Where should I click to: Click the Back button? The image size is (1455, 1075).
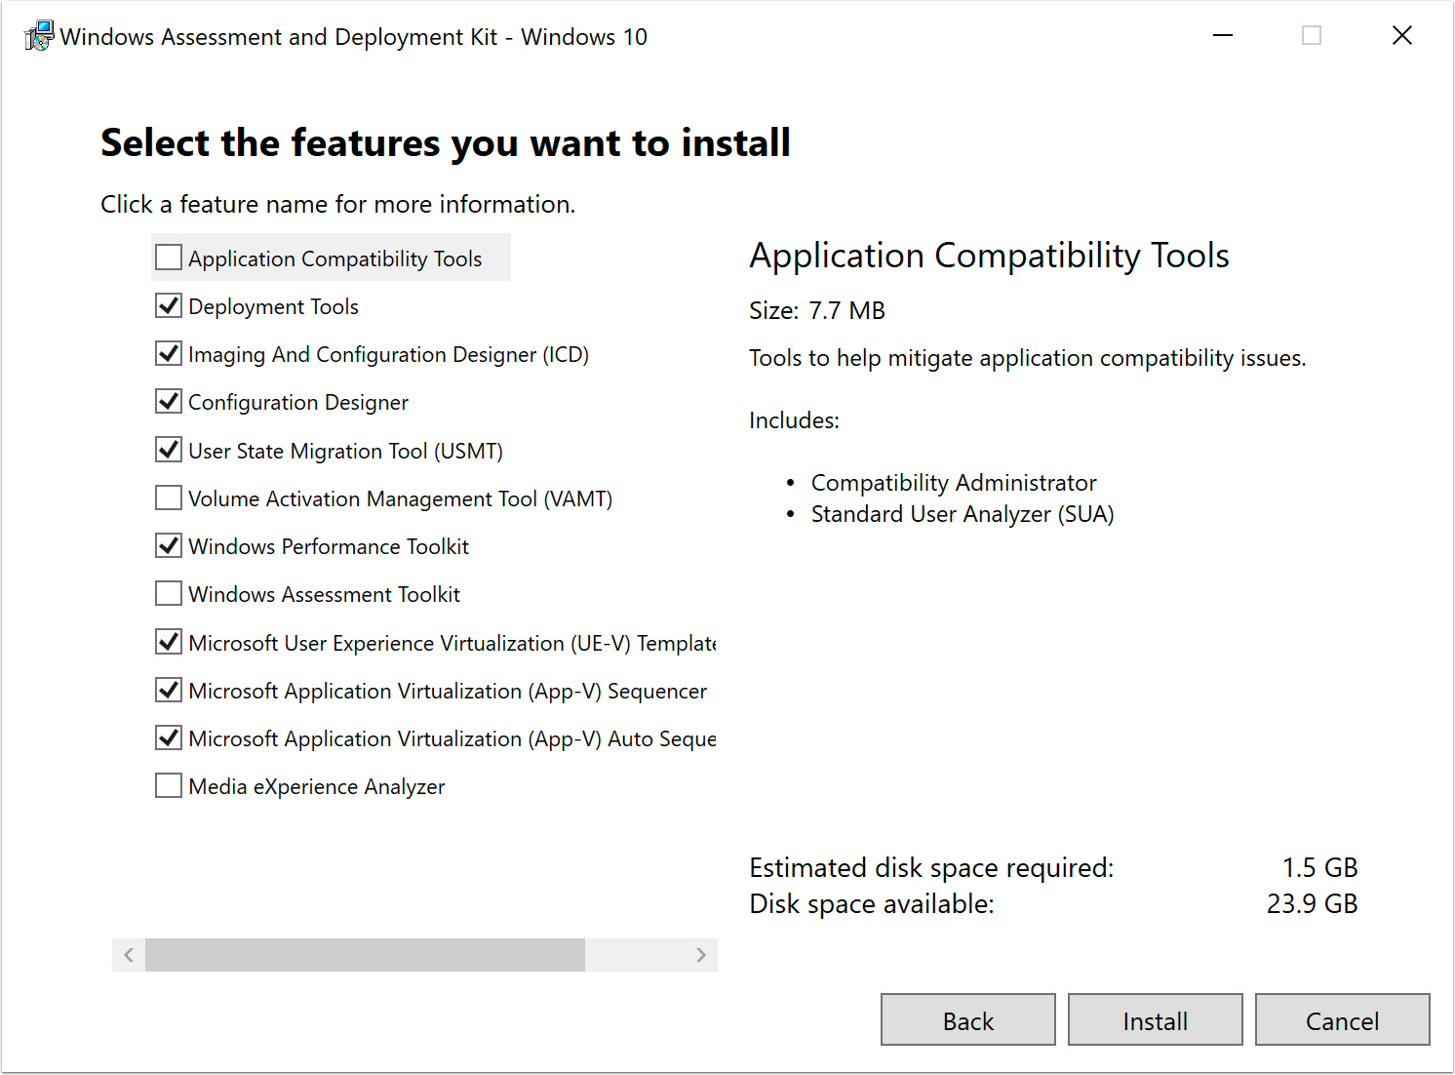tap(967, 1019)
